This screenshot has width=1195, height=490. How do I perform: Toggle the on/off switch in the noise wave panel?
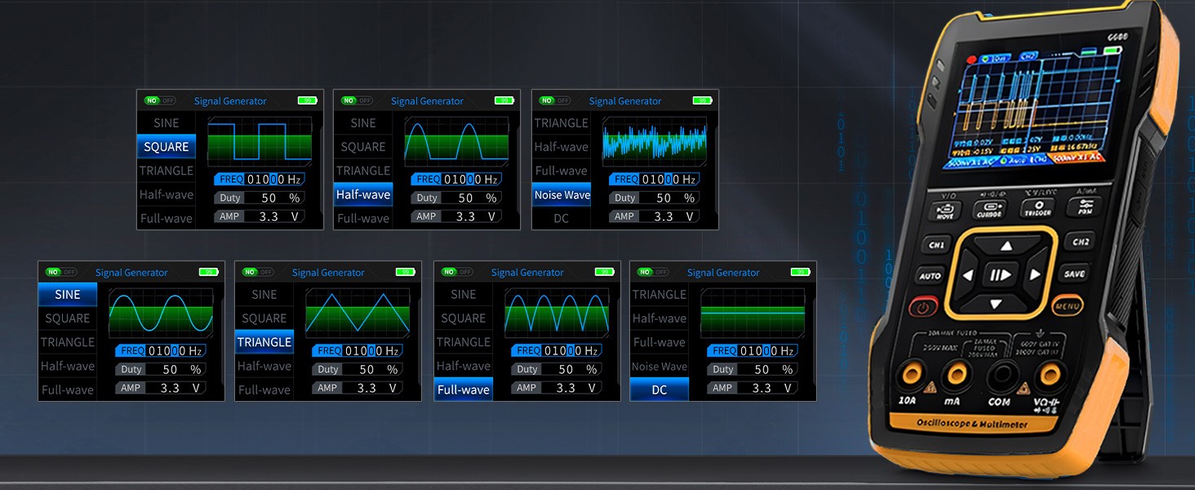[554, 100]
